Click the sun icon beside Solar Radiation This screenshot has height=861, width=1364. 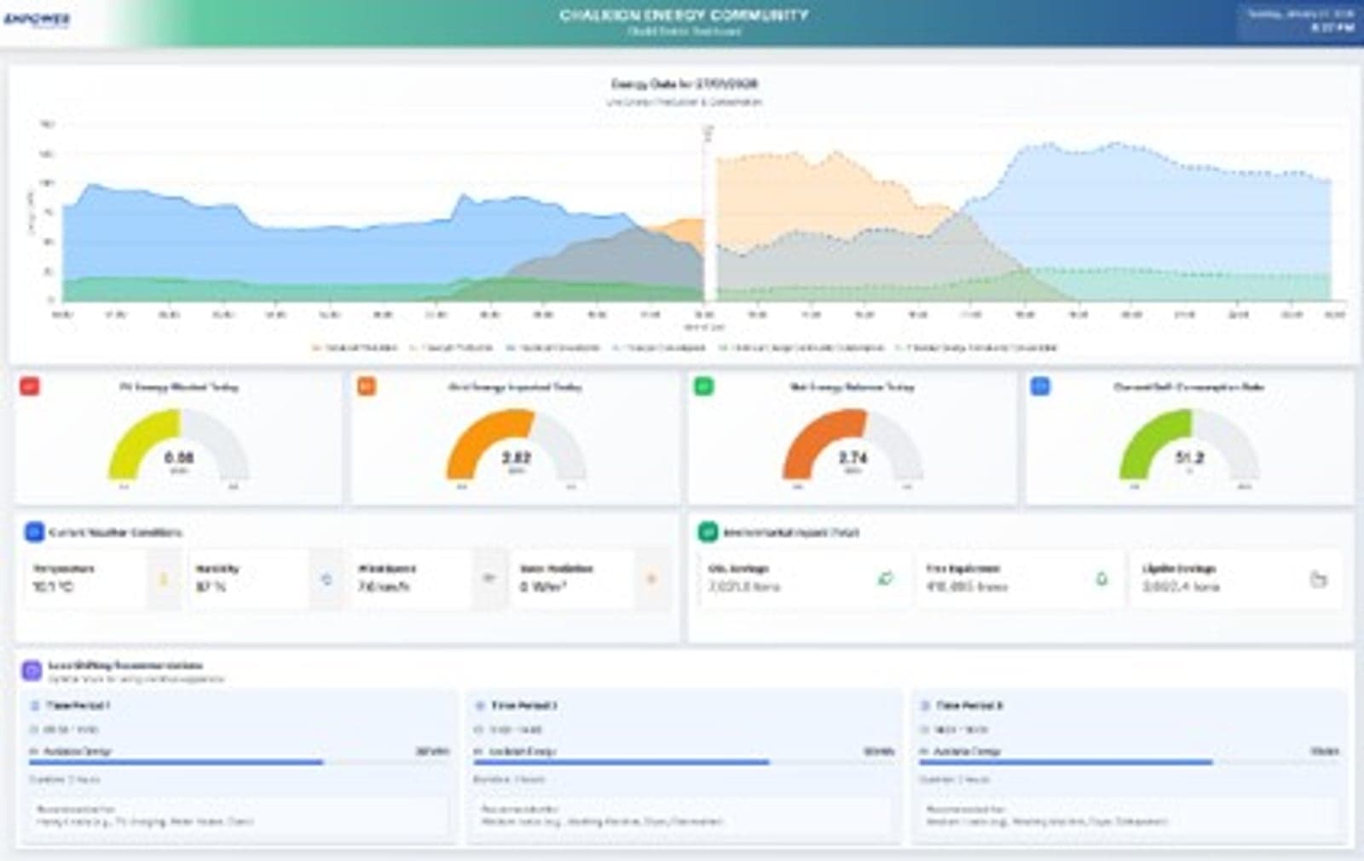[x=652, y=579]
